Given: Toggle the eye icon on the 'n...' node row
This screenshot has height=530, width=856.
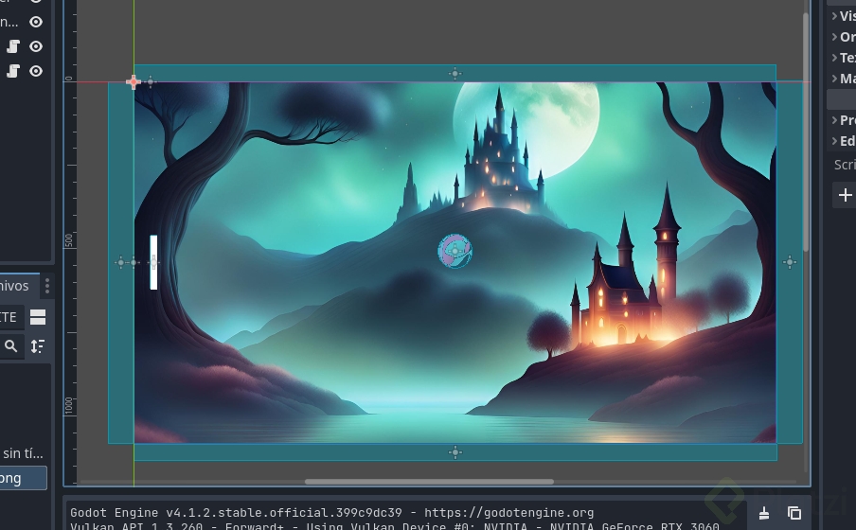Looking at the screenshot, I should pos(36,22).
